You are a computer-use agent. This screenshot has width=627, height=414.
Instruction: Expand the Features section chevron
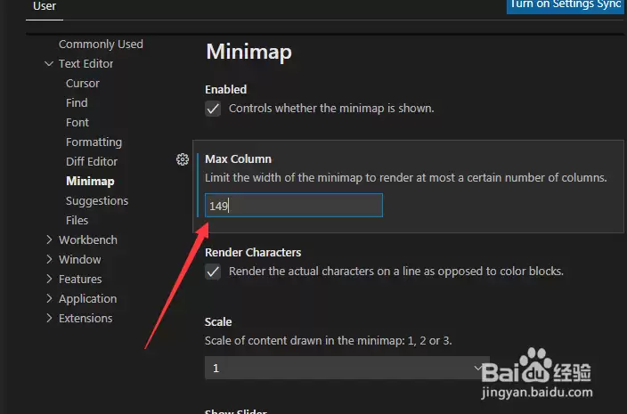[x=49, y=279]
